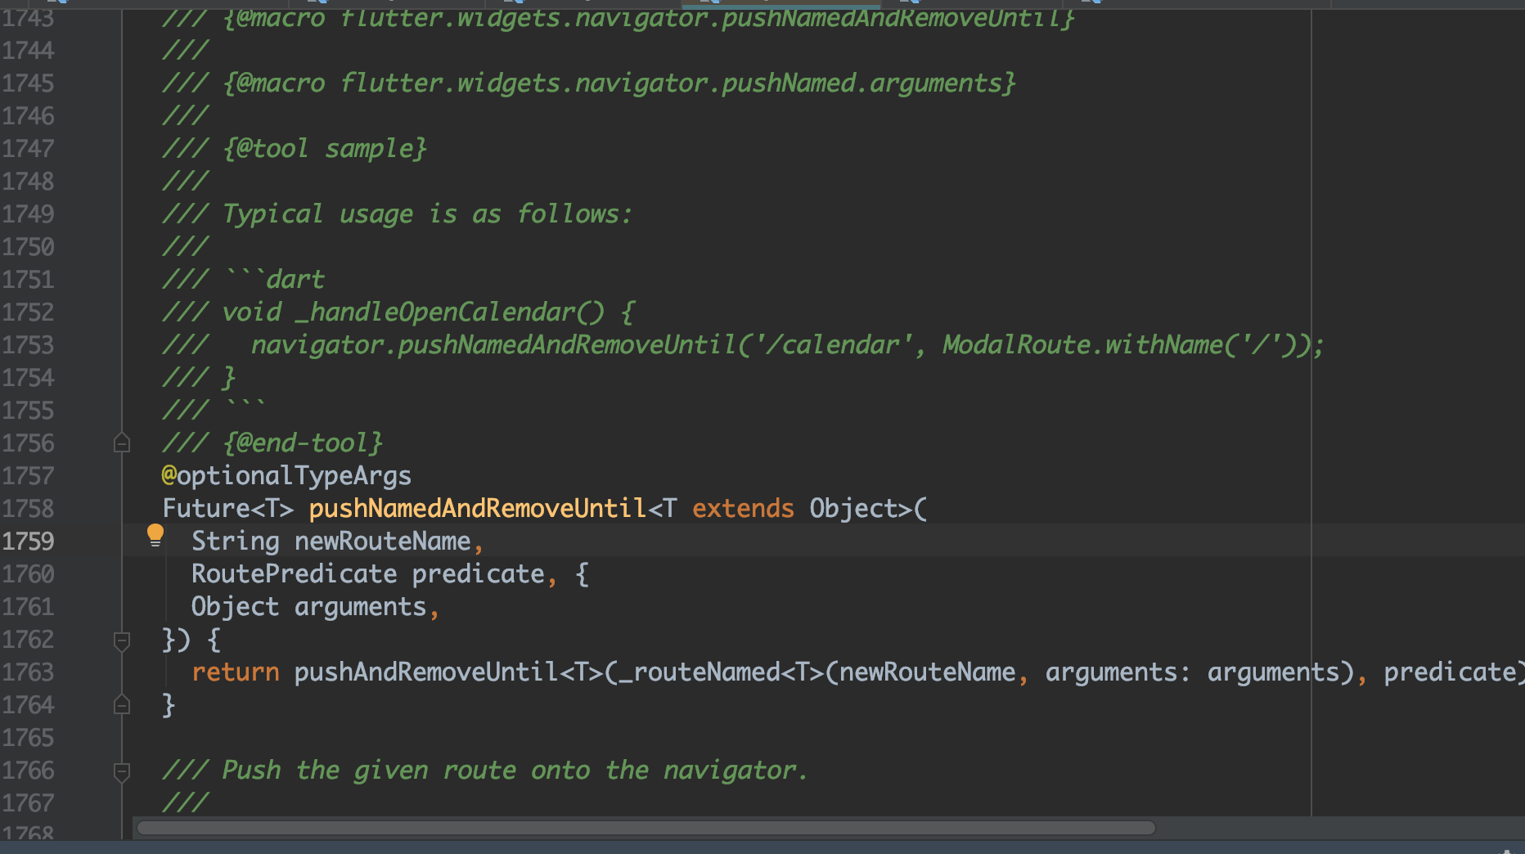Click the @optionalTypeArgs annotation
Viewport: 1525px width, 854px height.
point(286,474)
